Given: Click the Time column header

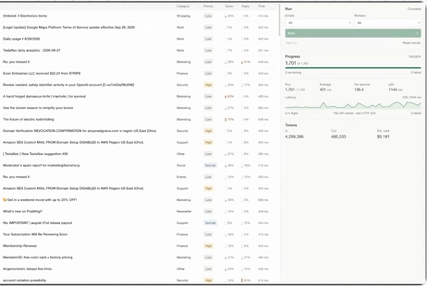Looking at the screenshot, I should (262, 6).
